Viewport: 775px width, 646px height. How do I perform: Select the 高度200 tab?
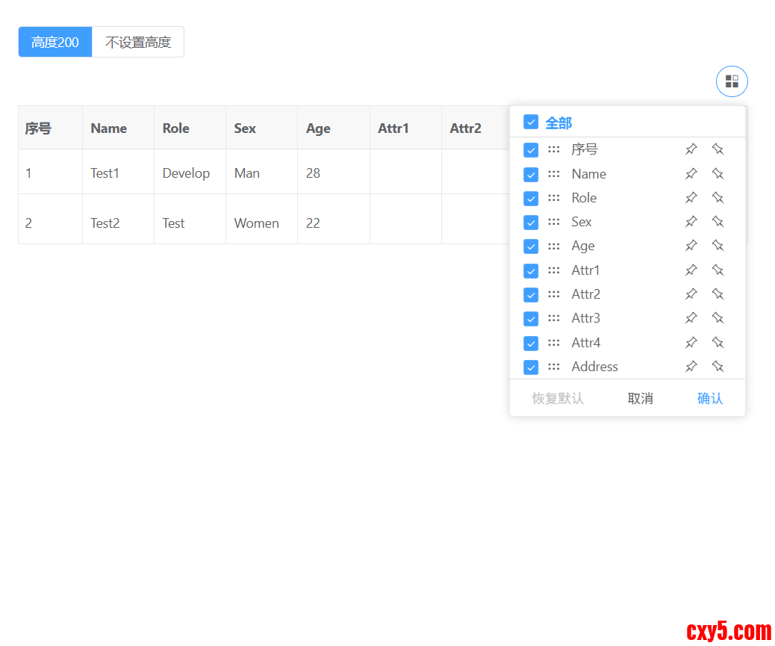55,43
